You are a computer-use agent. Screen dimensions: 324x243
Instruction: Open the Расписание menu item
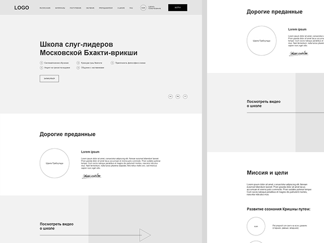45,8
